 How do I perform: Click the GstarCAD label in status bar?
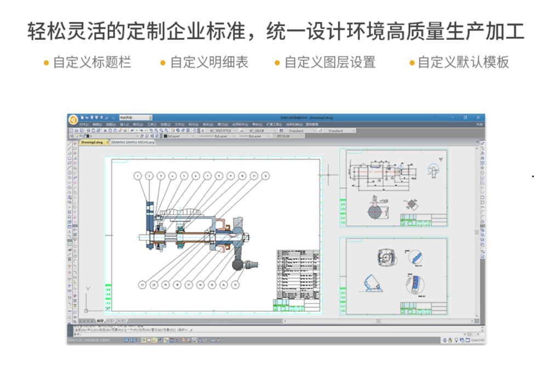(x=478, y=340)
